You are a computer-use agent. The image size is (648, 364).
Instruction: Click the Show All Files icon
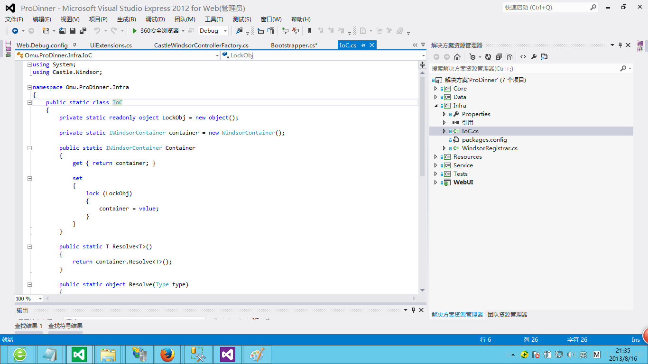pyautogui.click(x=509, y=57)
